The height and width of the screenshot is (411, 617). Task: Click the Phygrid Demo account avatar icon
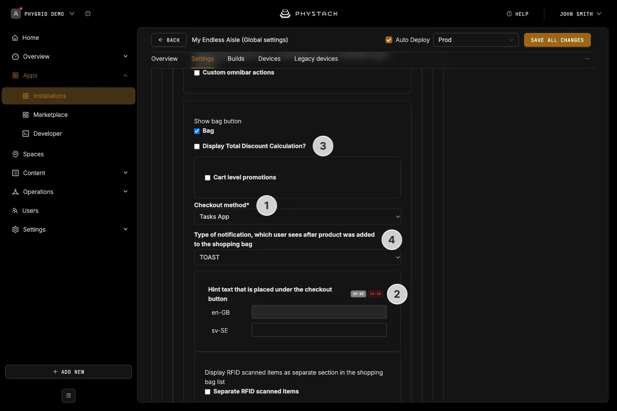[x=16, y=14]
